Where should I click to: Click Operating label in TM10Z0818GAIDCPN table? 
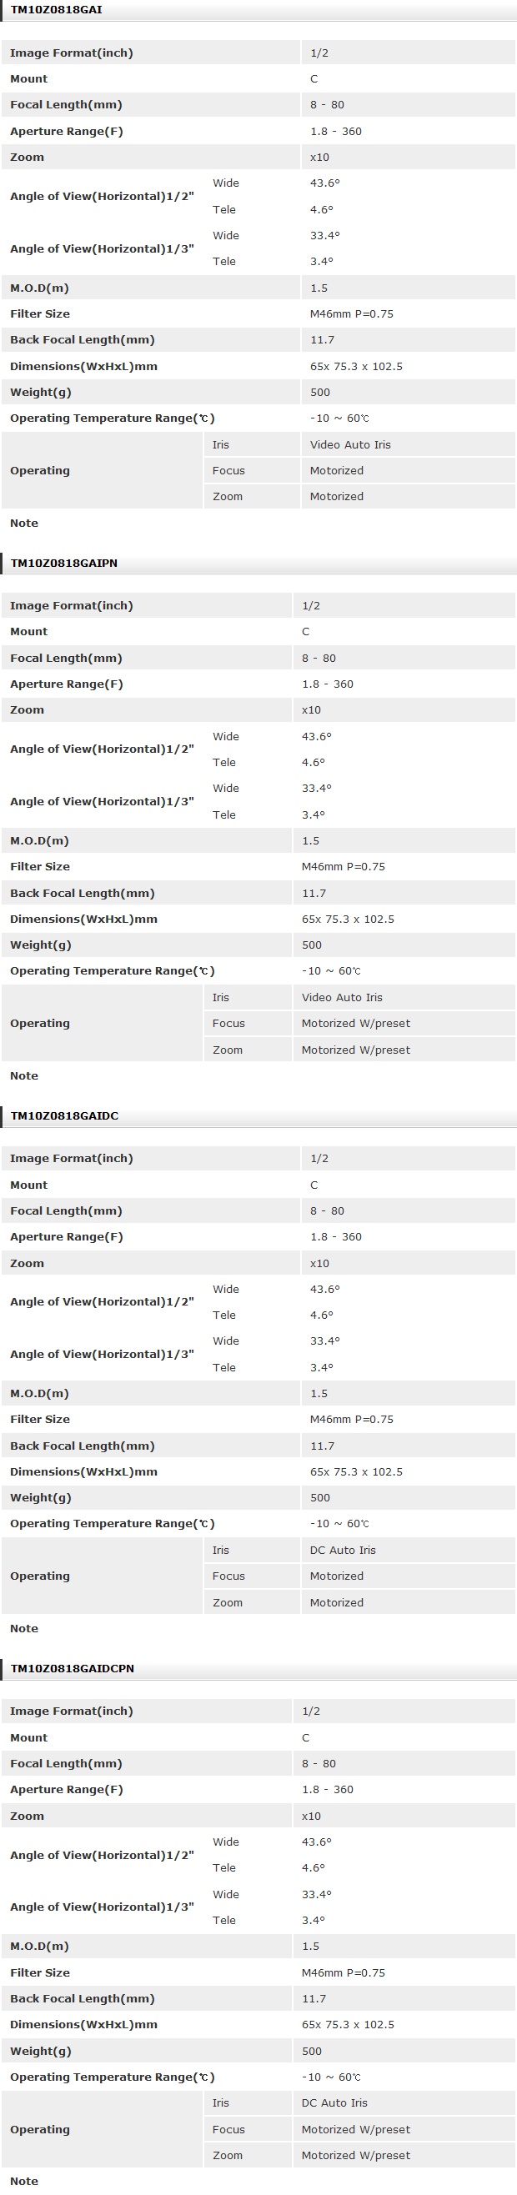pos(40,2129)
